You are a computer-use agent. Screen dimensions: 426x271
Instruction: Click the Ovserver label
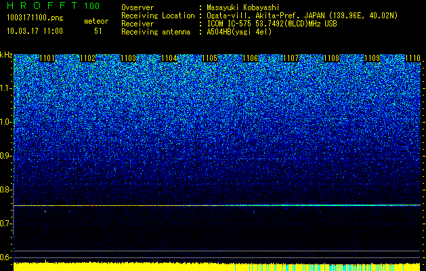pyautogui.click(x=137, y=7)
